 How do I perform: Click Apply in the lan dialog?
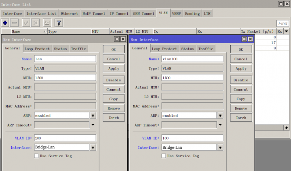tap(114, 69)
